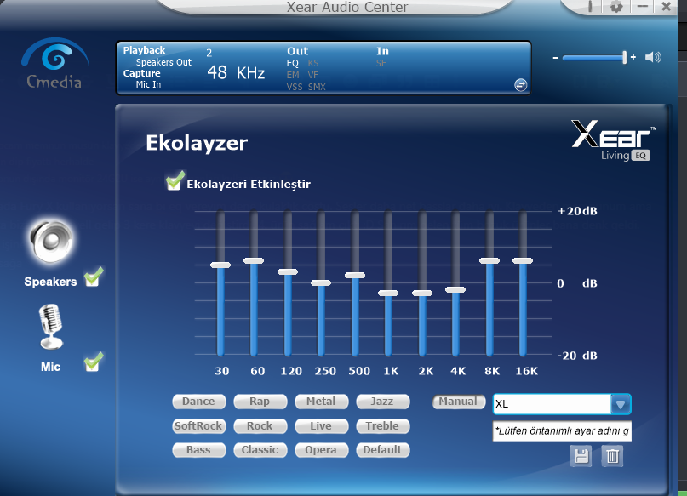Open the info icon in title bar
Screen dimensions: 687x496
590,6
